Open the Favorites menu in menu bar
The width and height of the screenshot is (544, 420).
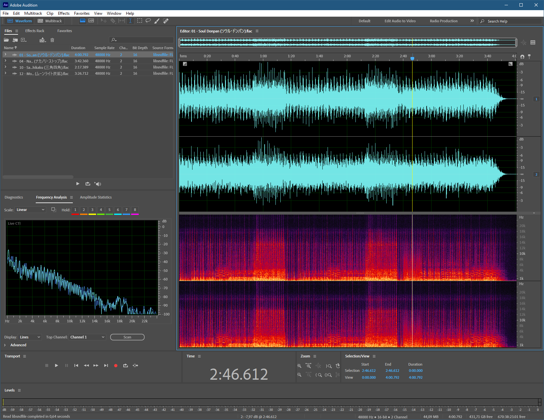[82, 13]
